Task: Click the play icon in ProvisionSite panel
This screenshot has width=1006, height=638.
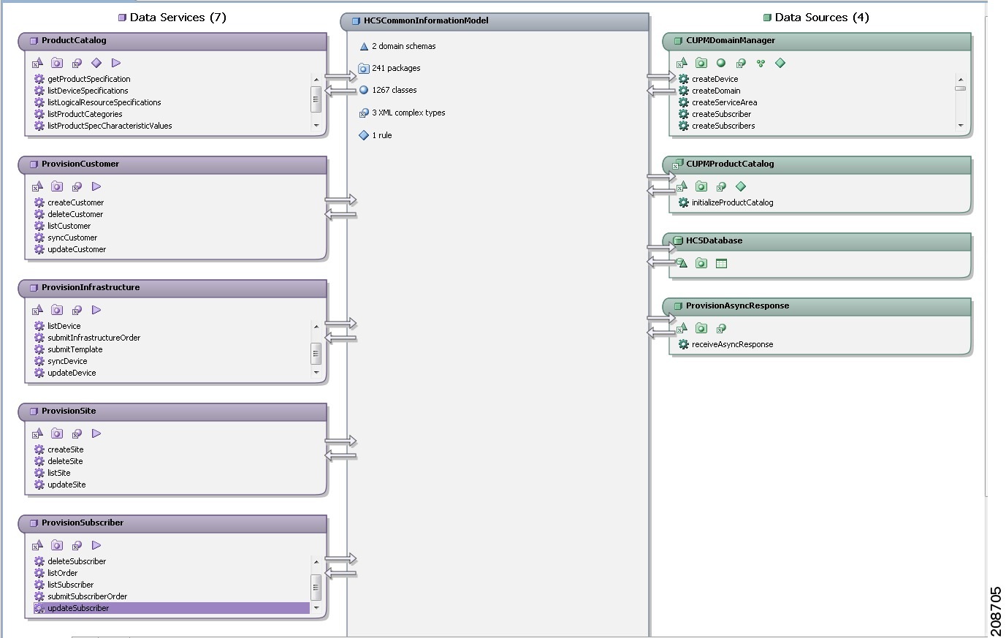Action: click(96, 433)
